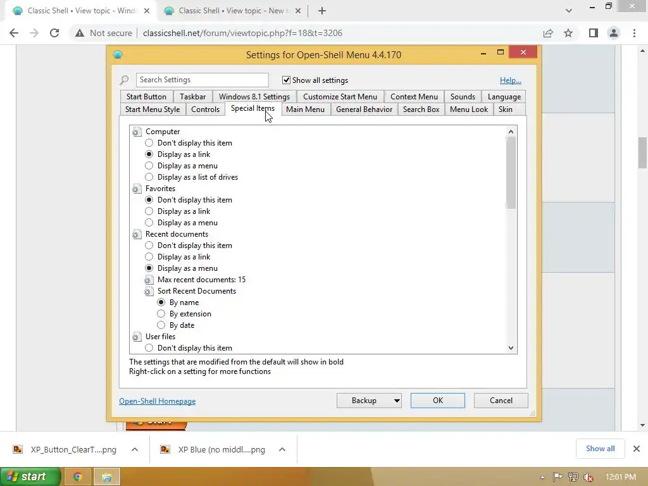The width and height of the screenshot is (648, 486).
Task: Switch to the Taskbar tab
Action: click(x=192, y=97)
